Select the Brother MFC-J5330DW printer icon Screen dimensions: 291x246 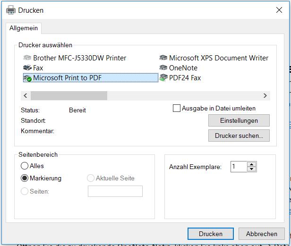pos(27,58)
